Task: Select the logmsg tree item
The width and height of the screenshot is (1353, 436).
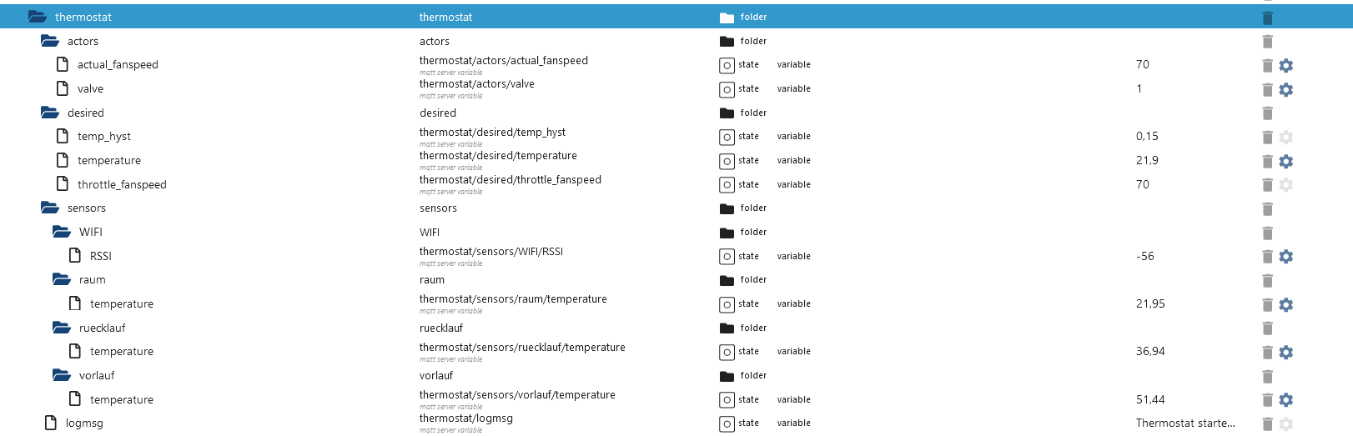Action: pos(84,423)
